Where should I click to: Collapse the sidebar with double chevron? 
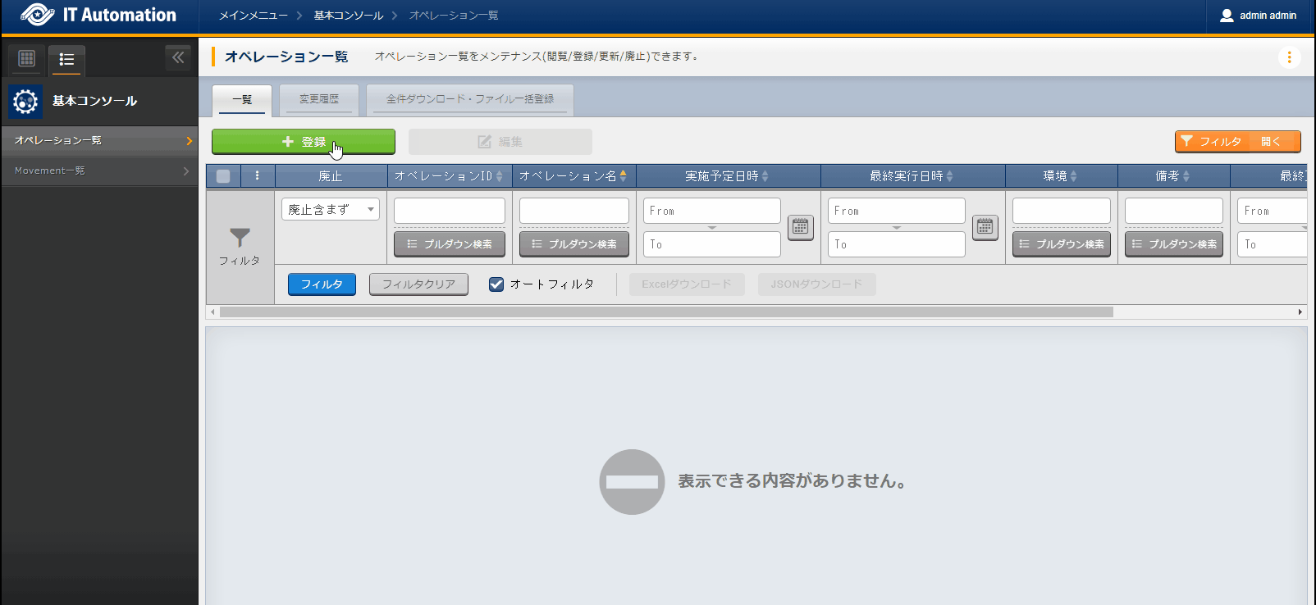tap(178, 57)
